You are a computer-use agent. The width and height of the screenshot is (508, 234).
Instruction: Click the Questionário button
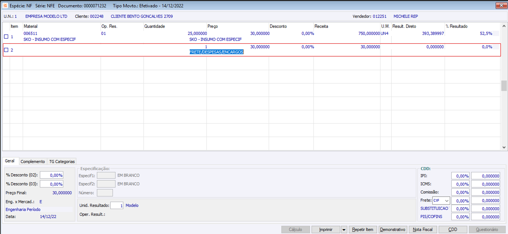point(487,230)
